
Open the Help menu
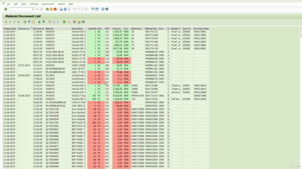71,4
